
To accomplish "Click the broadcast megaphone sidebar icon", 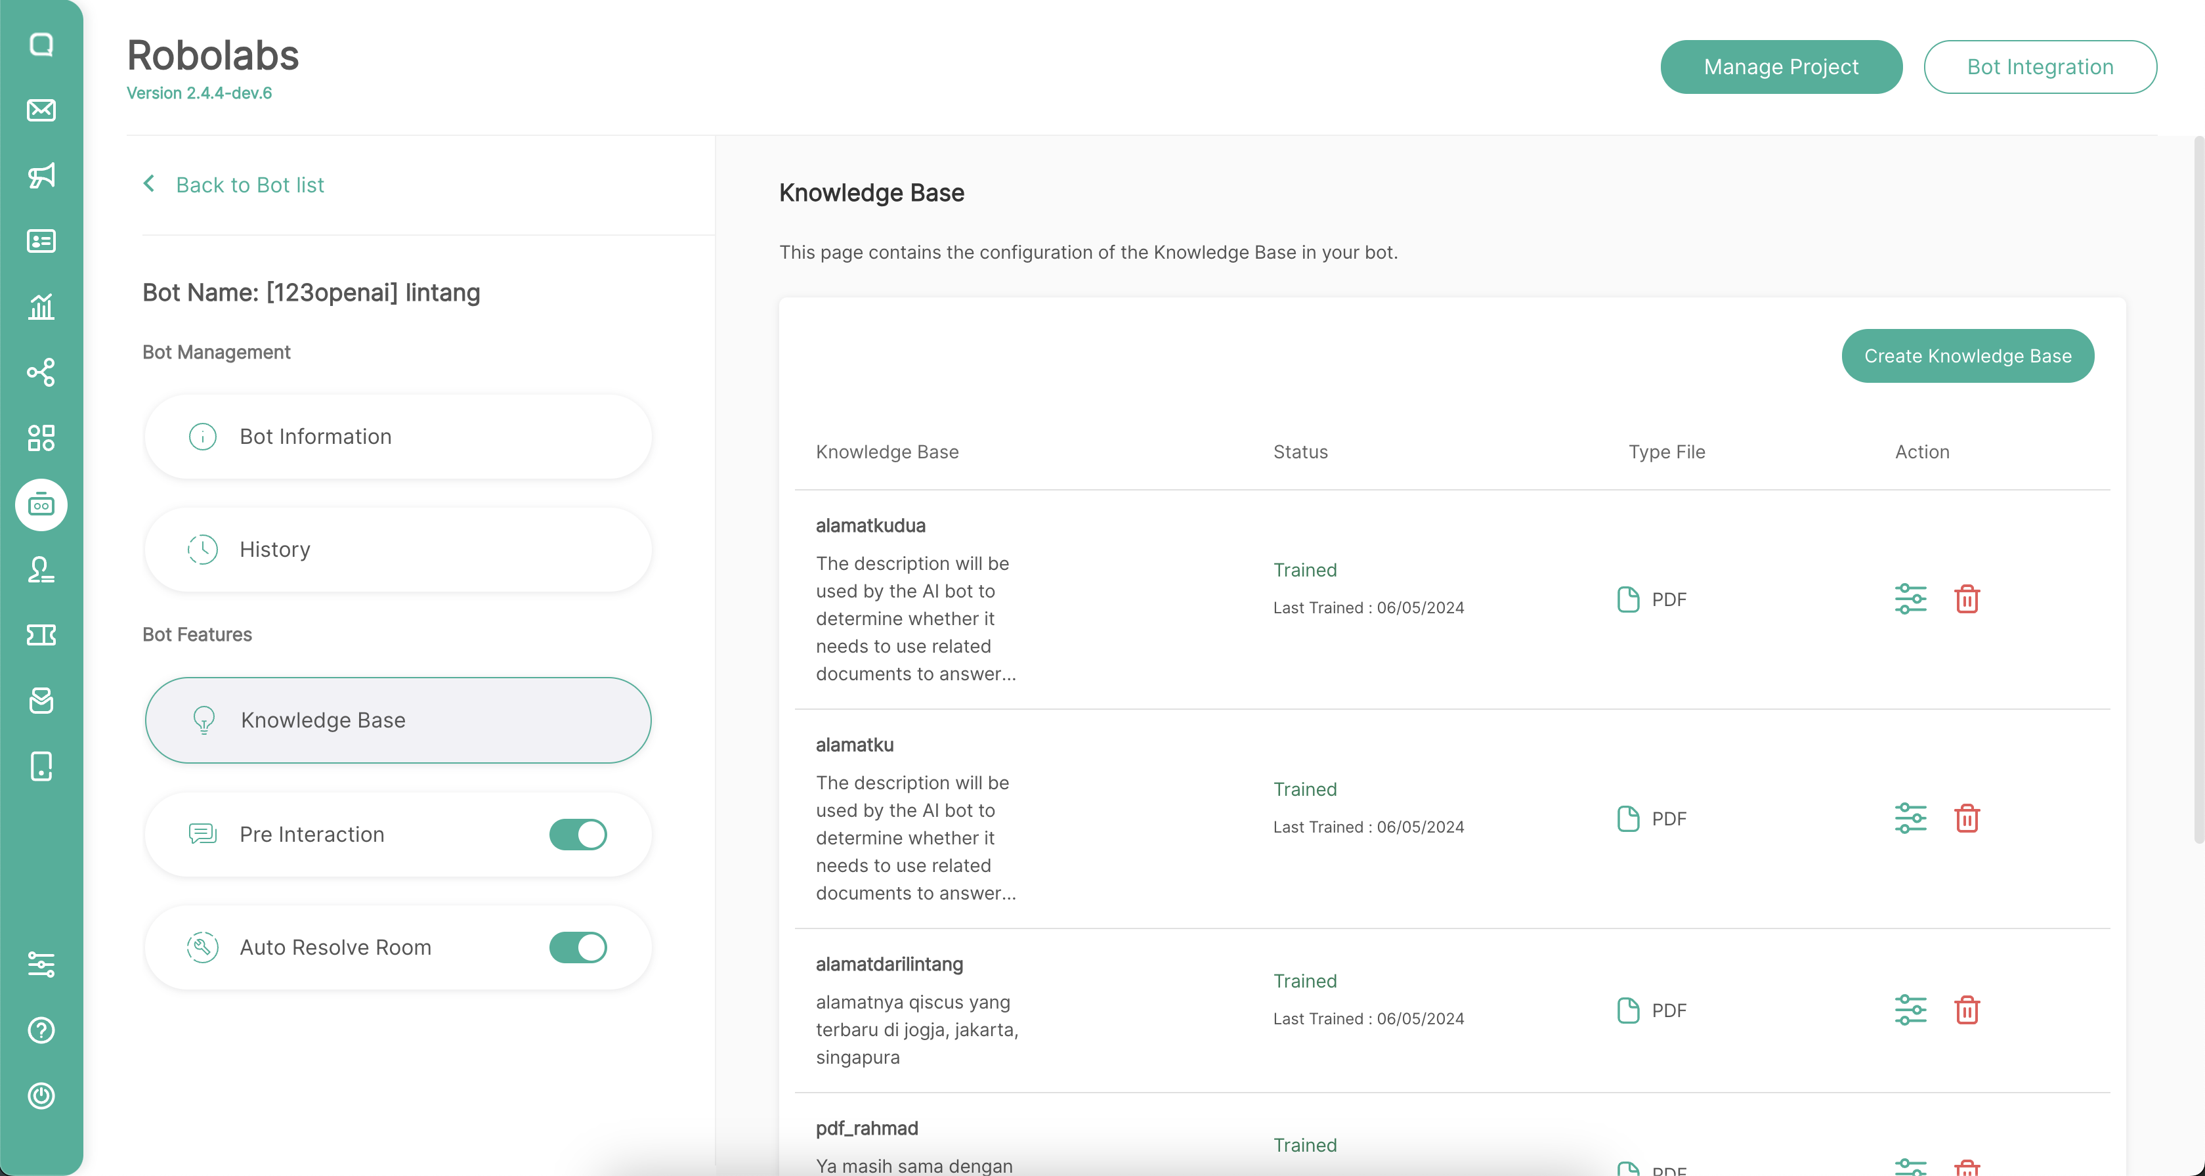I will (41, 175).
